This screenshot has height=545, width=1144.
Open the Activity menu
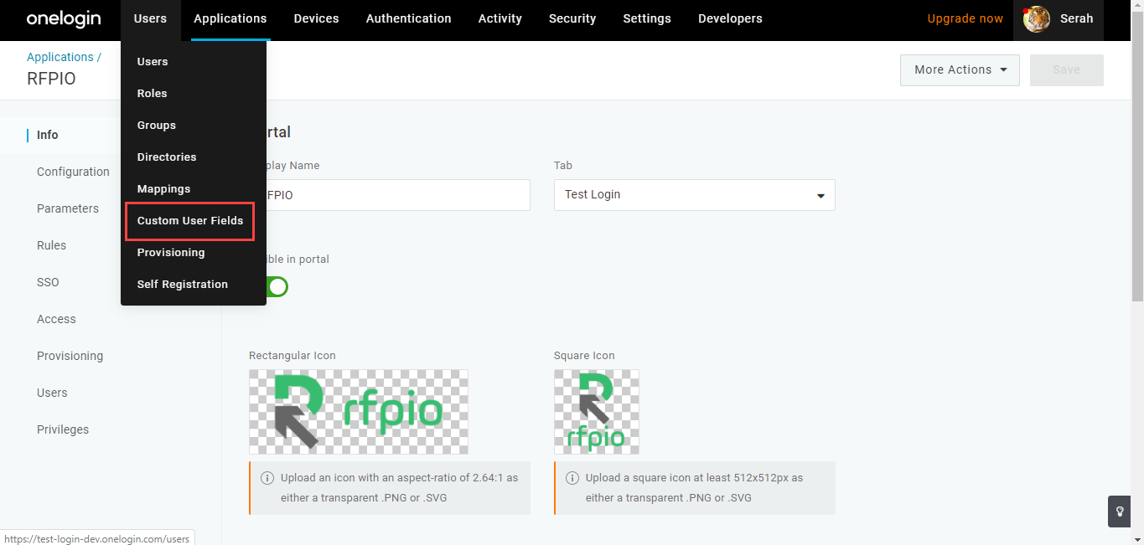[x=500, y=18]
